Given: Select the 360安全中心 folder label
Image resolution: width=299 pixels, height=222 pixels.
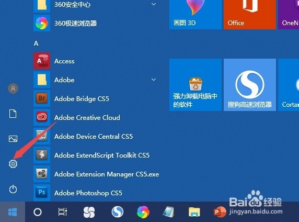Looking at the screenshot, I should [73, 5].
